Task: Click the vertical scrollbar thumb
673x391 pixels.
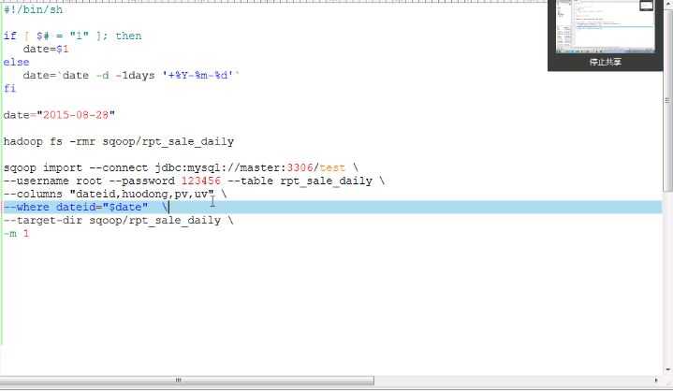Action: click(667, 101)
